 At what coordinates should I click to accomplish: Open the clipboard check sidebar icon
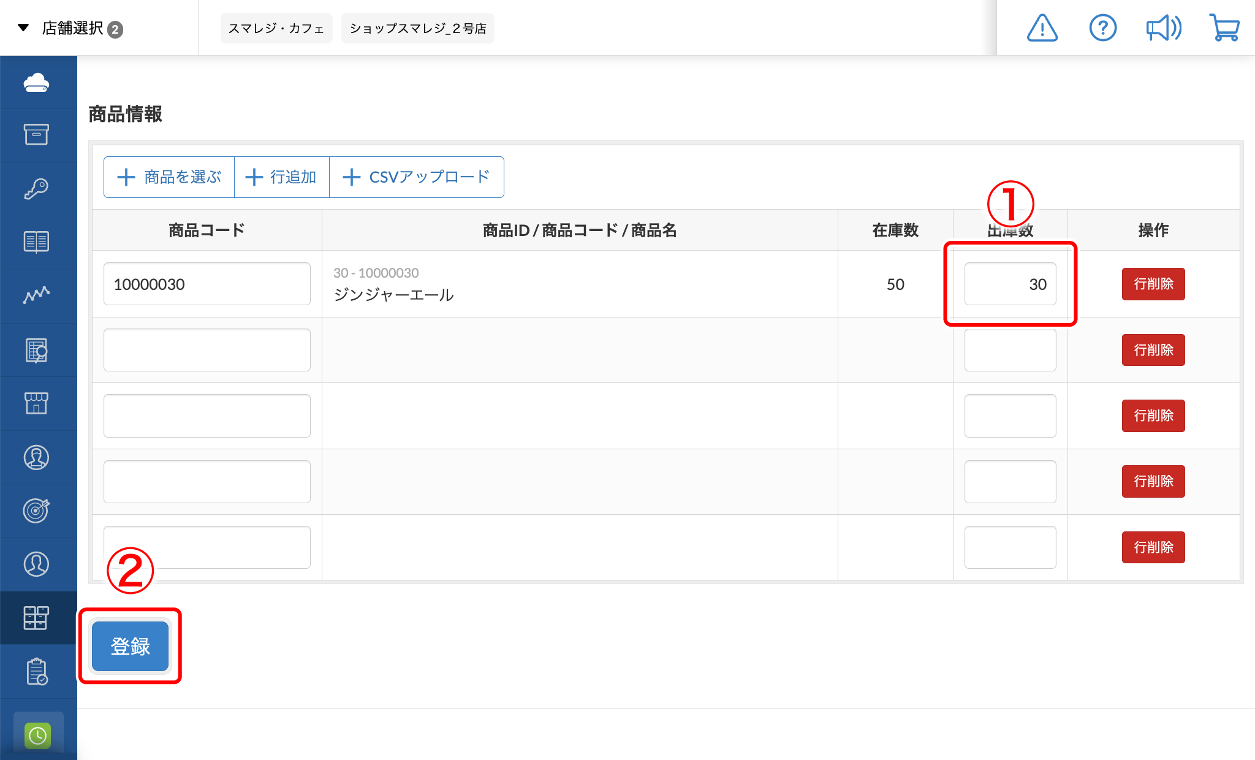pos(37,672)
